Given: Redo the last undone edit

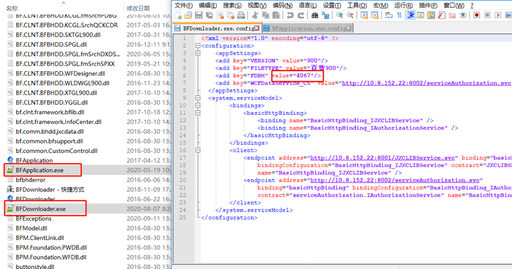Looking at the screenshot, I should coord(301,15).
